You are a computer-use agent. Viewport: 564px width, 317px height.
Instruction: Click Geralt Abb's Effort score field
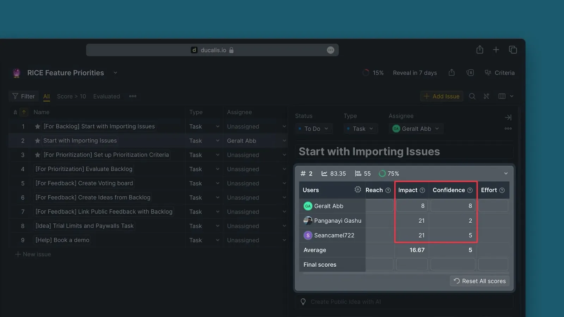(x=493, y=206)
